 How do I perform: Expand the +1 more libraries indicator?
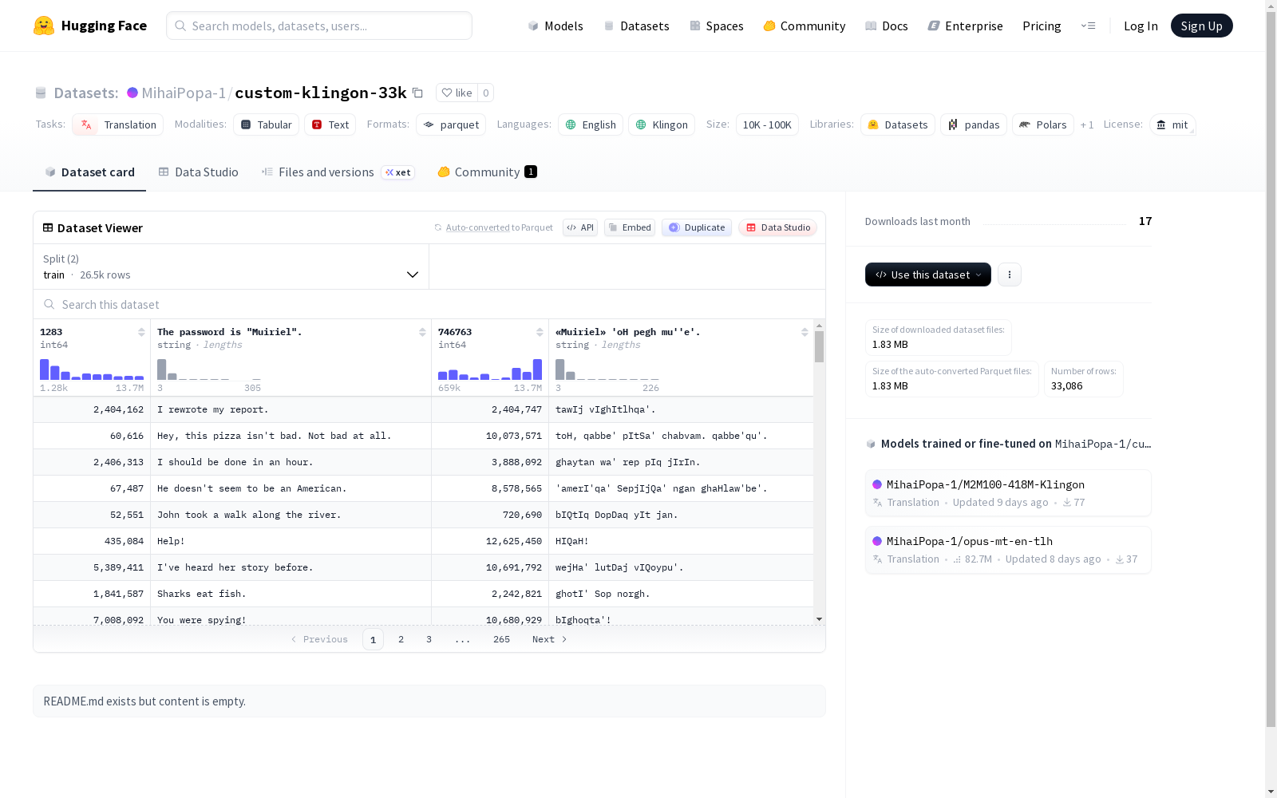pyautogui.click(x=1087, y=124)
